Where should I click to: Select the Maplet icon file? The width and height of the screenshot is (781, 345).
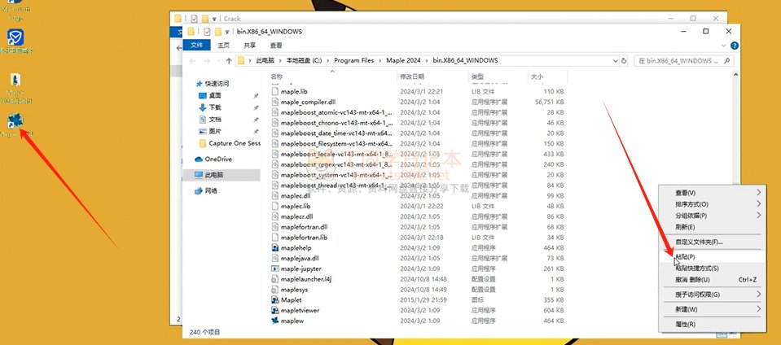click(x=291, y=299)
